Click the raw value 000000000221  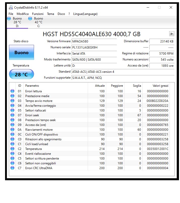157,134
